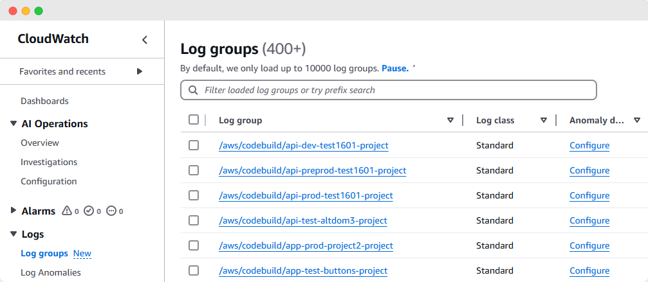Image resolution: width=648 pixels, height=282 pixels.
Task: Click the Log groups (400+) heading
Action: (x=243, y=49)
